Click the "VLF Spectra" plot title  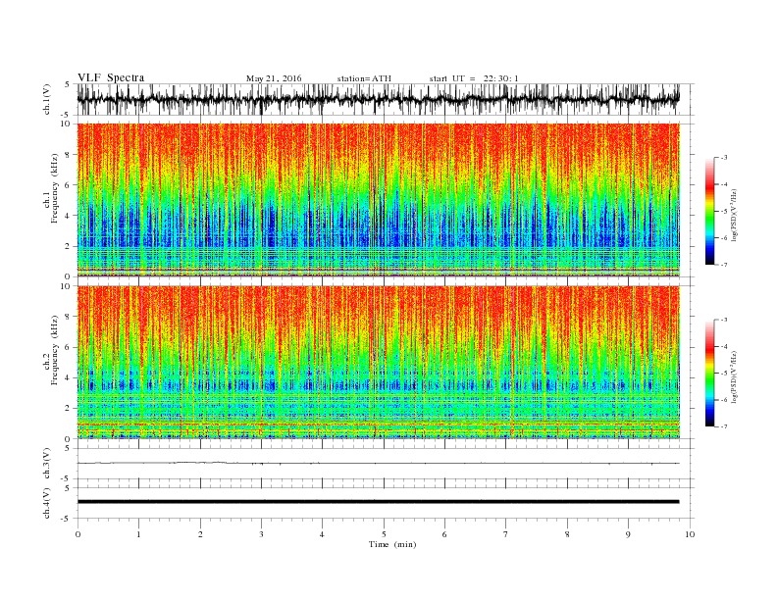pos(111,77)
